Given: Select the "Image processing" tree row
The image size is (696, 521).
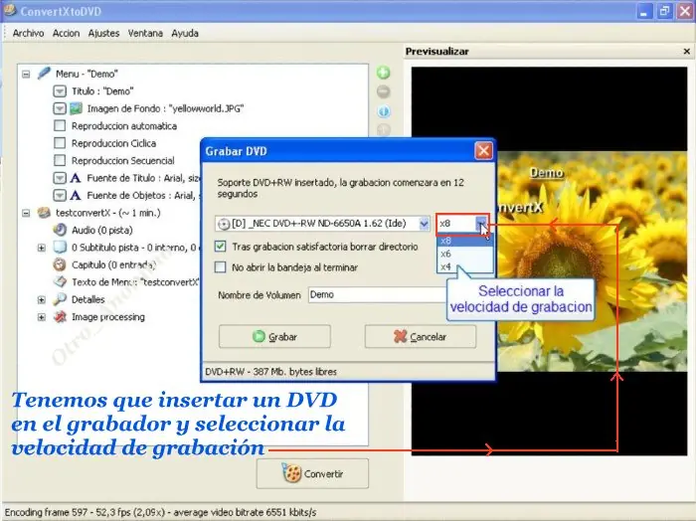Looking at the screenshot, I should pyautogui.click(x=108, y=317).
